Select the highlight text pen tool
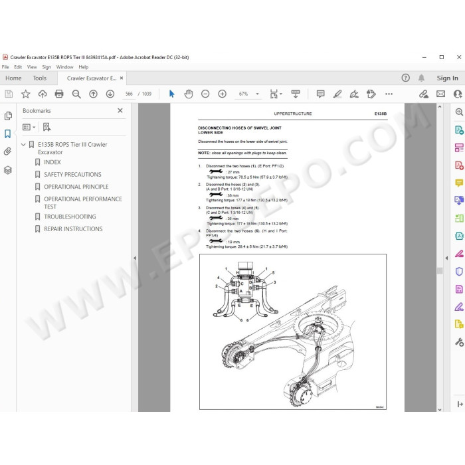 click(x=337, y=94)
